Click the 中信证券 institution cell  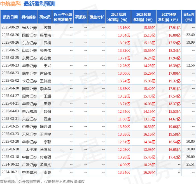[29, 157]
